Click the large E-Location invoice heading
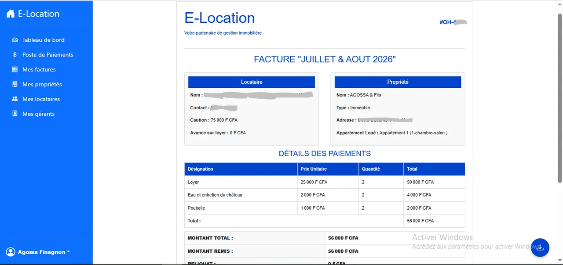The height and width of the screenshot is (265, 563). click(x=219, y=18)
